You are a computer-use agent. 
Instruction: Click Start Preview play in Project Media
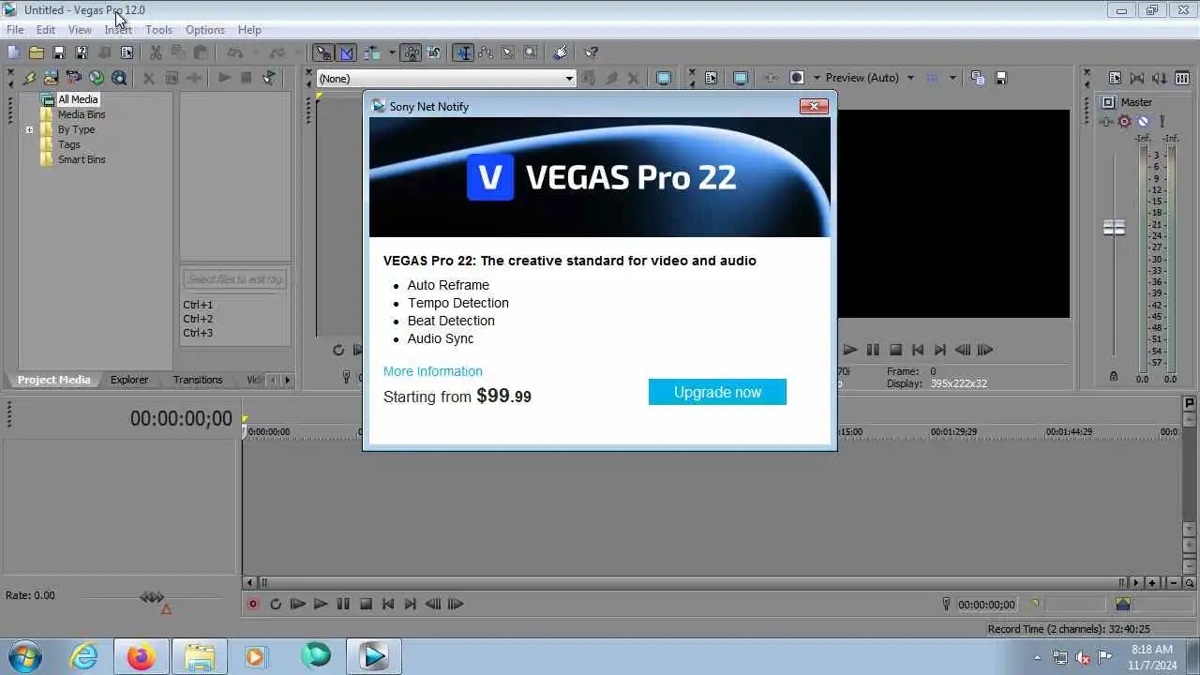coord(224,78)
